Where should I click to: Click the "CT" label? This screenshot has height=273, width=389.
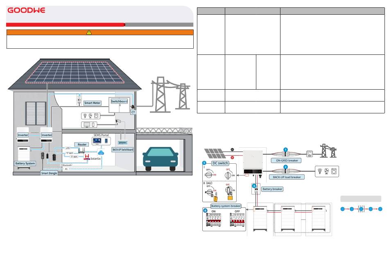133,112
